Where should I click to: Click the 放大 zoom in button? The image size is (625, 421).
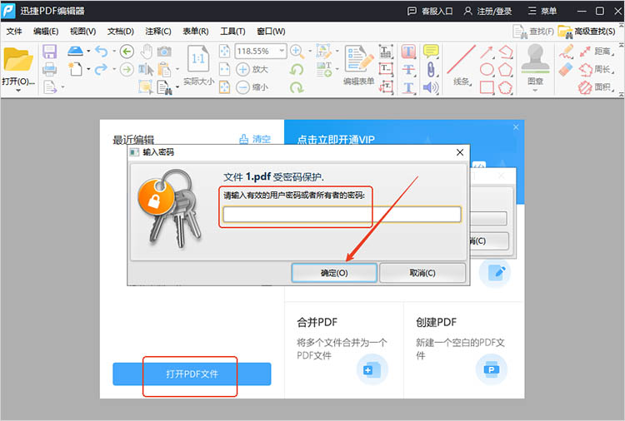point(252,69)
